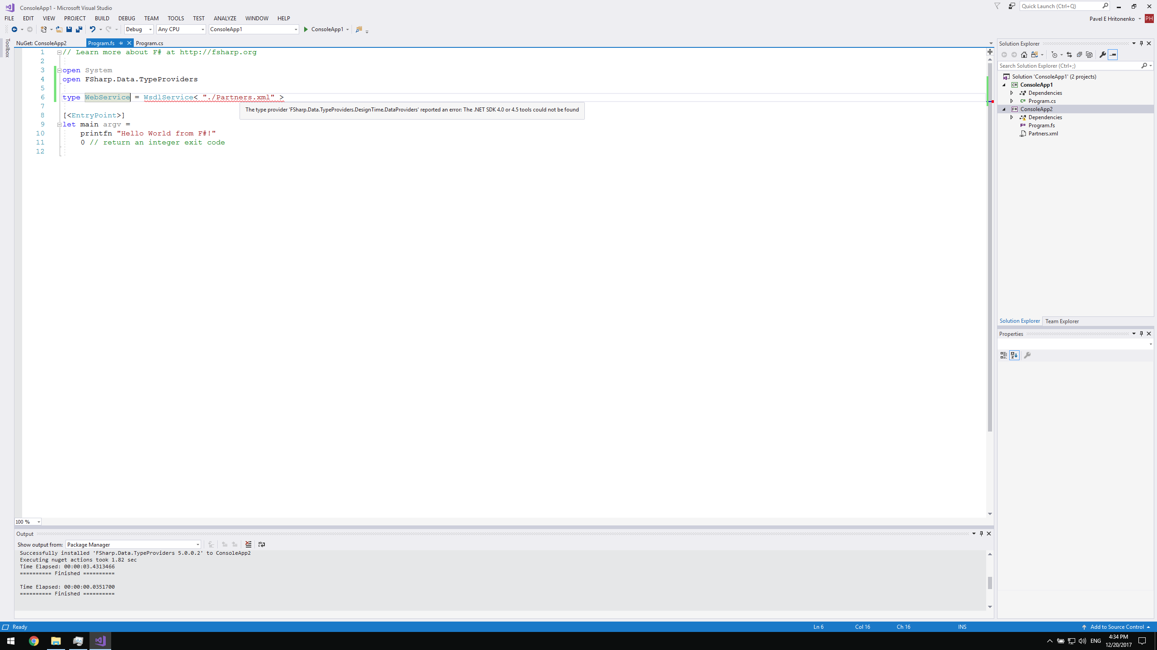Clear all text in the Output window

point(248,544)
